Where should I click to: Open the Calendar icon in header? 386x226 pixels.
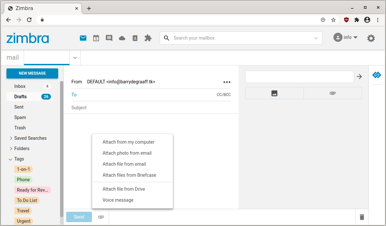(96, 38)
